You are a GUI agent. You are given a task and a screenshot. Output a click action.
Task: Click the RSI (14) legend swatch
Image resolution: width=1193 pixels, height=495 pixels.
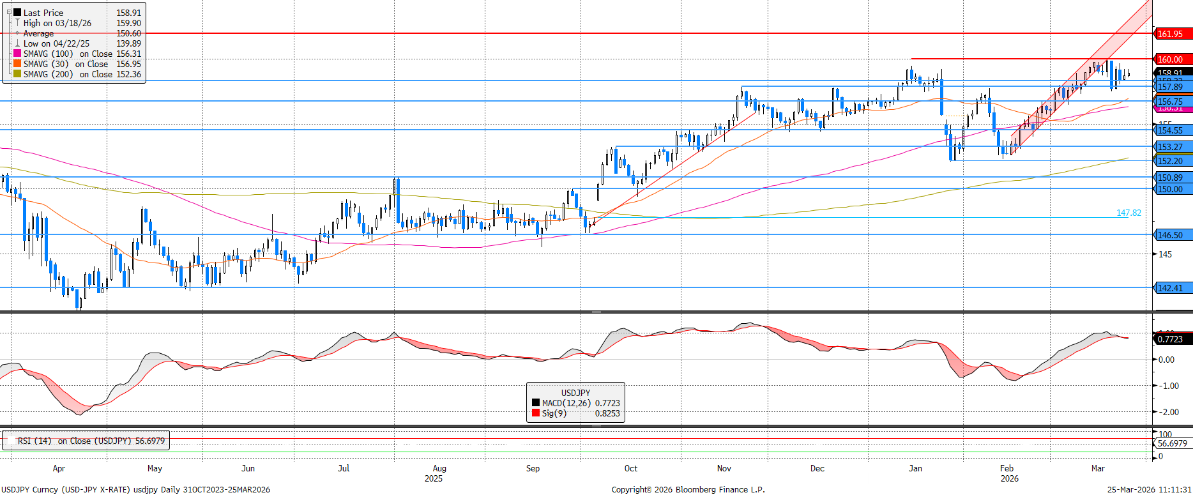coord(11,441)
